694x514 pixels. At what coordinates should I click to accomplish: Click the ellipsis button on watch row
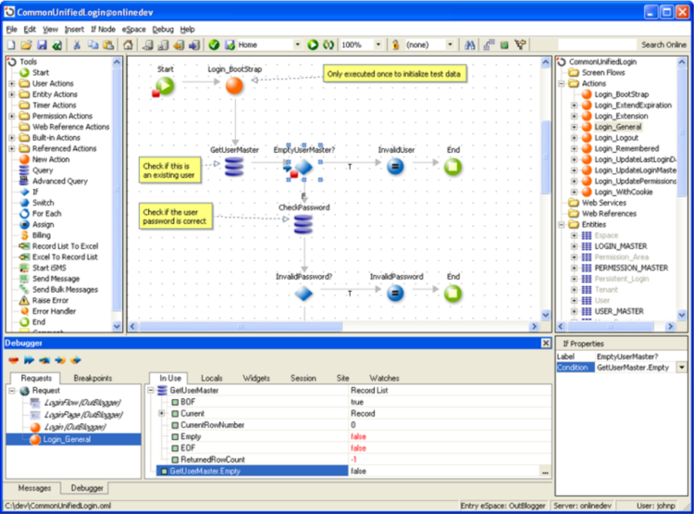pos(545,471)
